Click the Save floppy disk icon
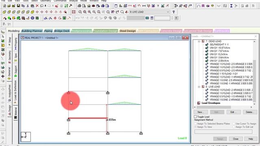The width and height of the screenshot is (260, 146). pos(18,6)
